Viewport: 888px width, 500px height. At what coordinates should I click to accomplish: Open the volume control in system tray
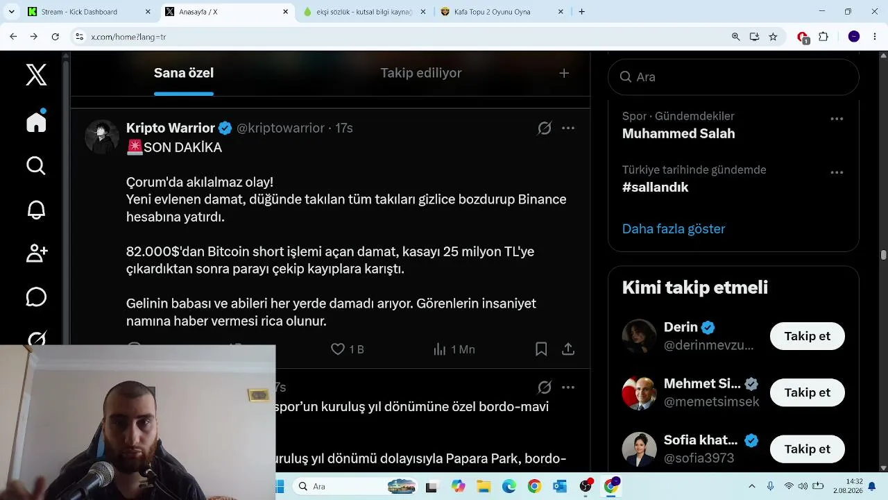point(803,486)
